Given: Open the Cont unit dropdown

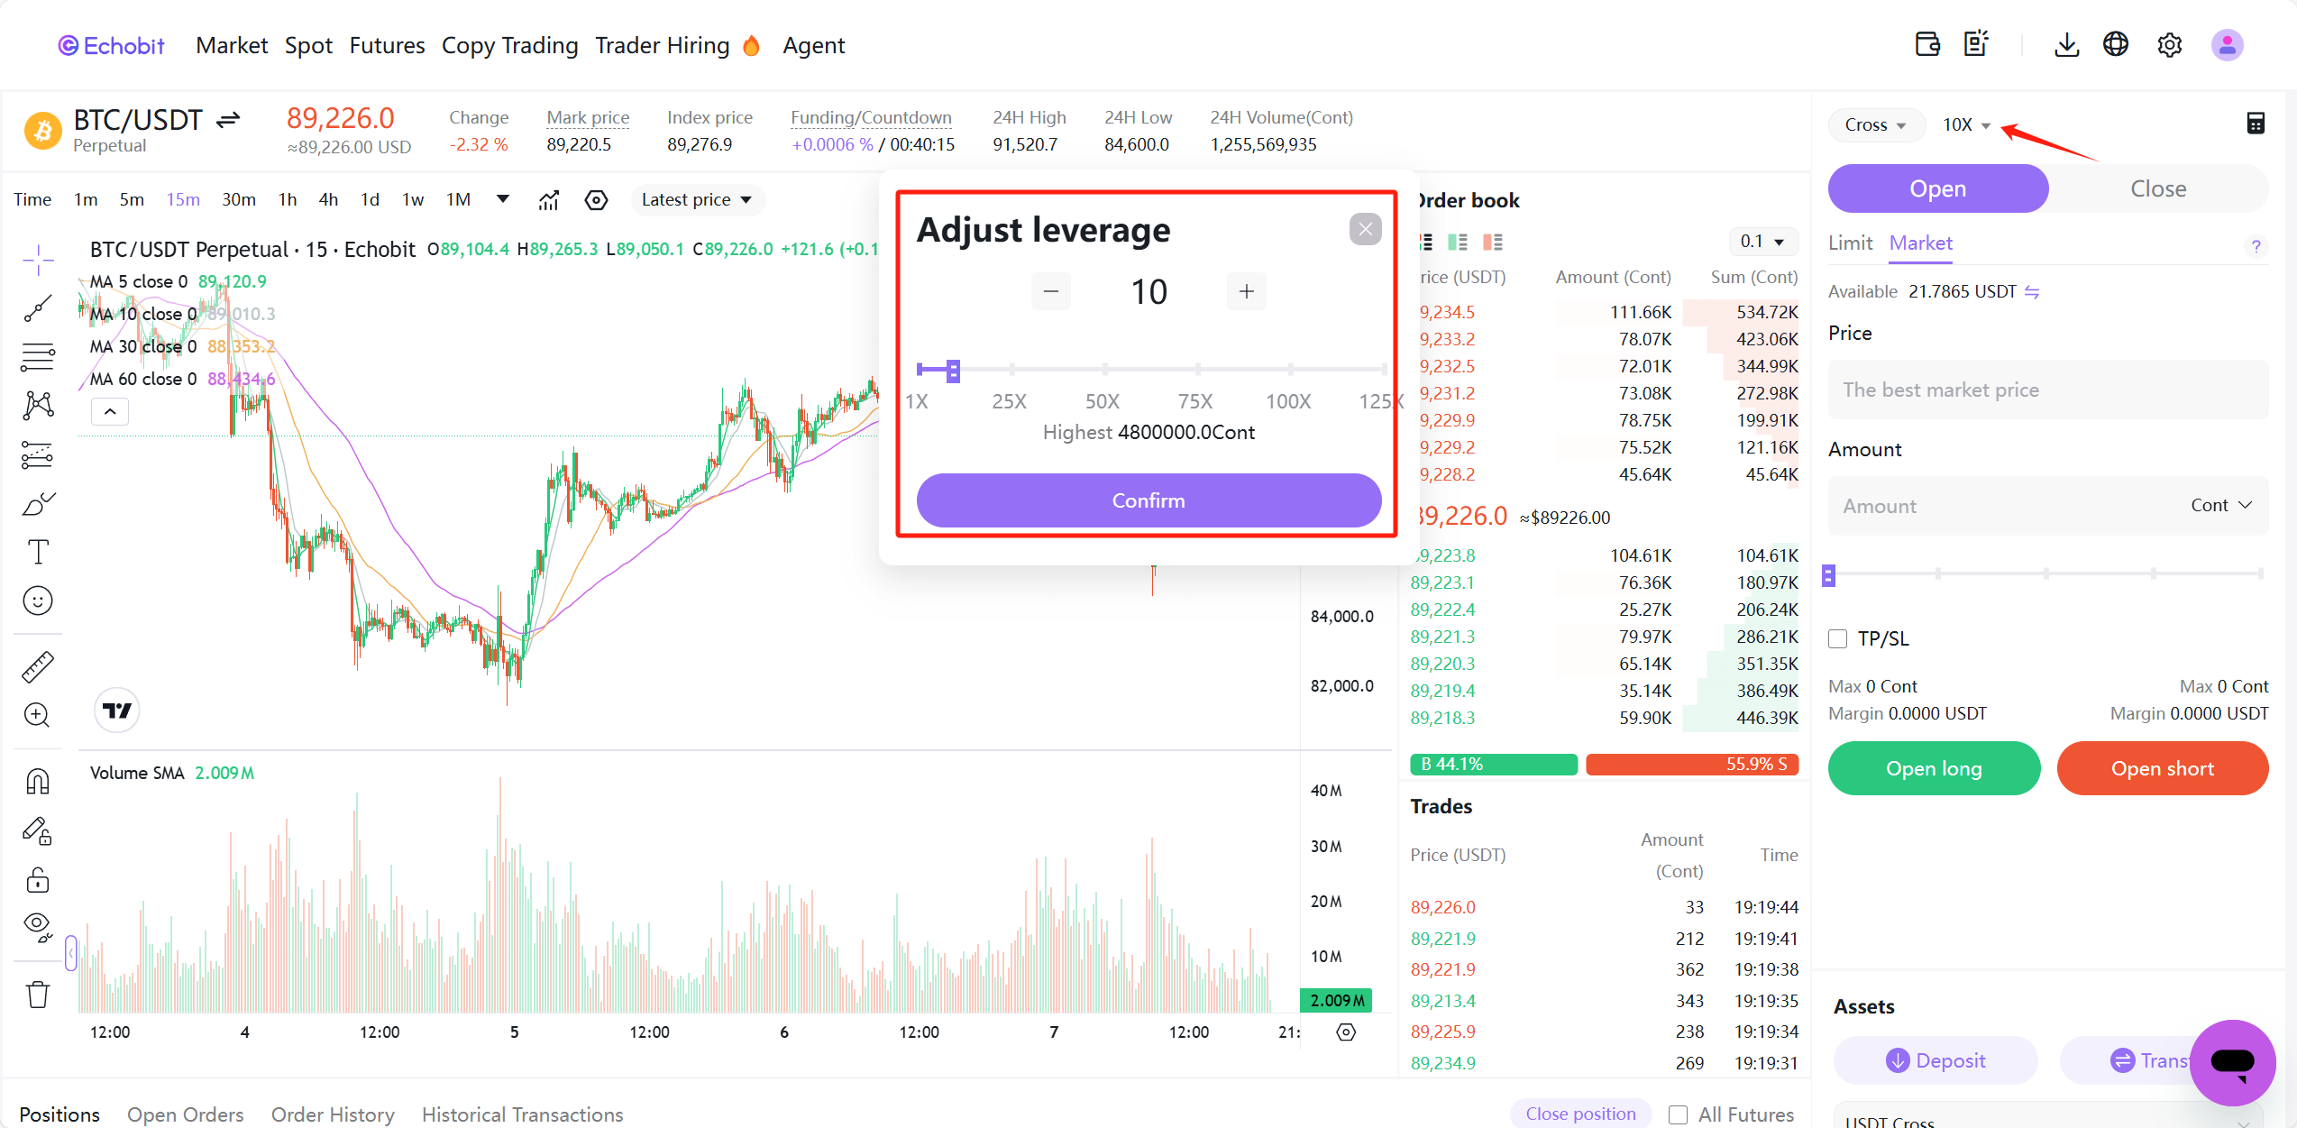Looking at the screenshot, I should coord(2221,505).
